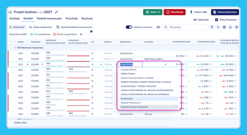247x135 pixels.
Task: Click the pencil in Zadanie cell of row 443
Action: coord(166,64)
